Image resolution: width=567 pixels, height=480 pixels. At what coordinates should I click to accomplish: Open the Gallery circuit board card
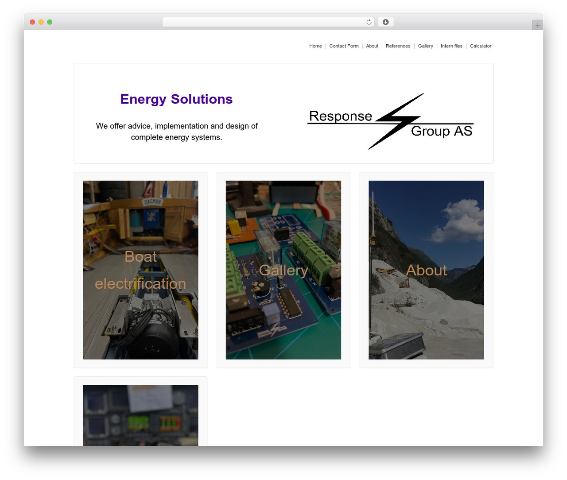(x=283, y=270)
